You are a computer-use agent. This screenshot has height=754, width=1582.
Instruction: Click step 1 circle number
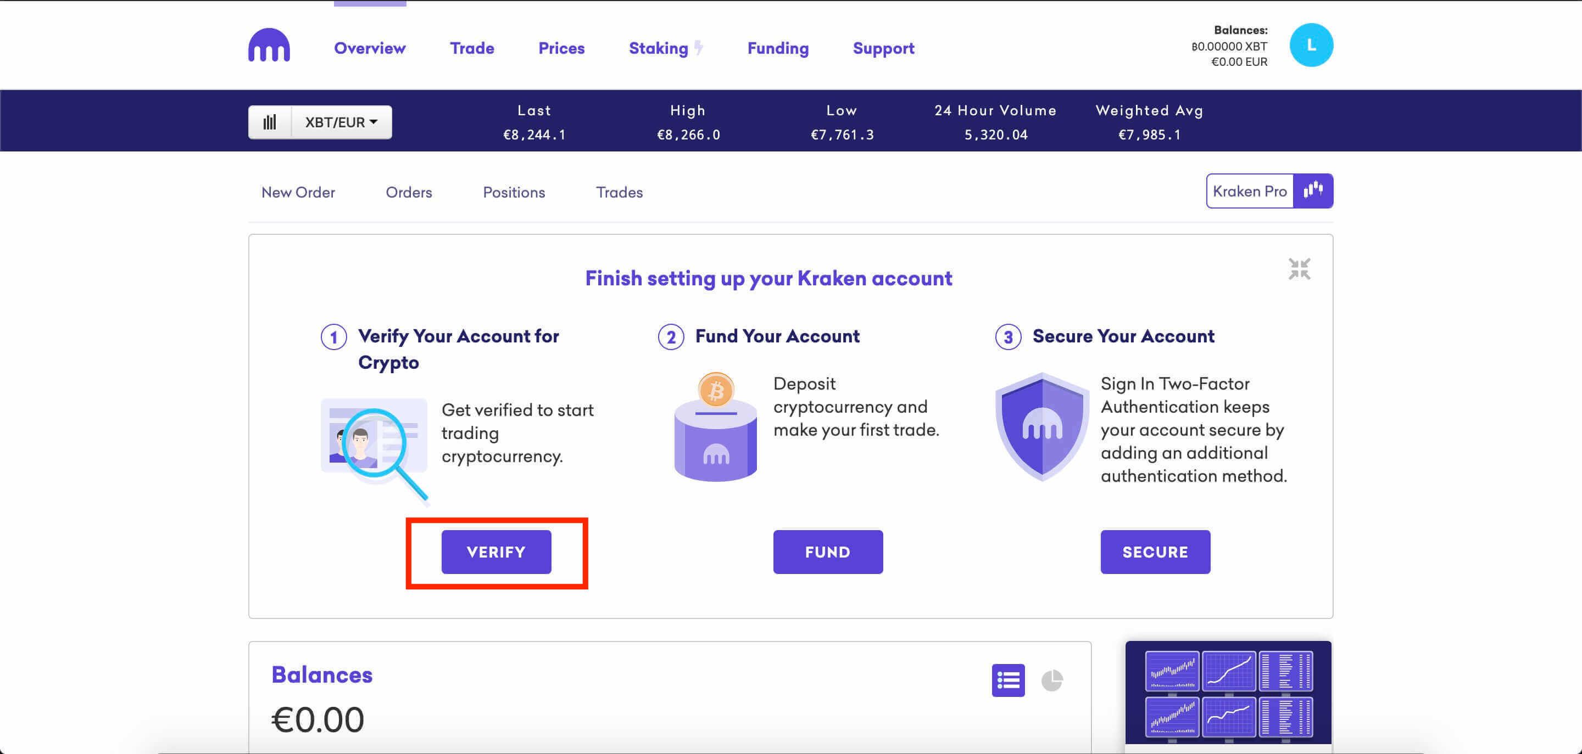pyautogui.click(x=334, y=337)
